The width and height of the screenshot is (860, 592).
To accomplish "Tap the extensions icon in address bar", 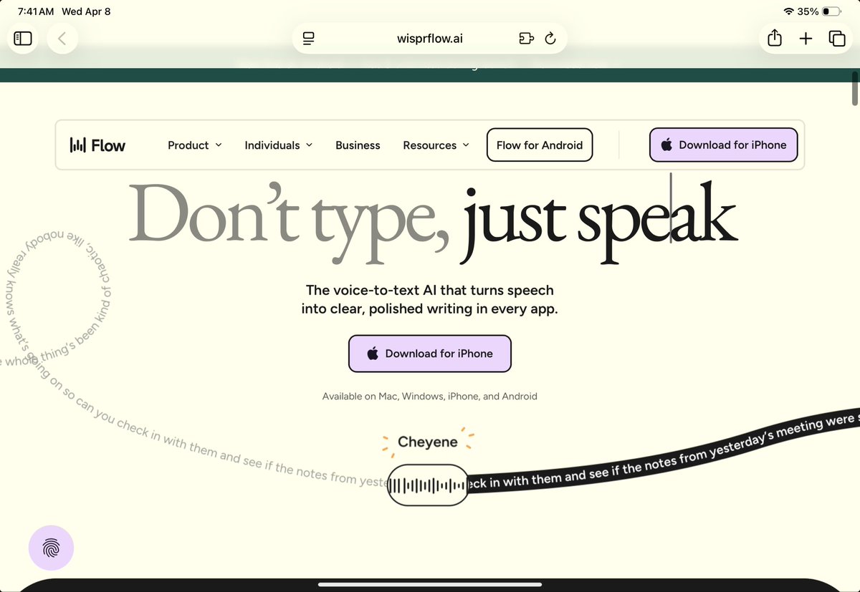I will click(526, 39).
